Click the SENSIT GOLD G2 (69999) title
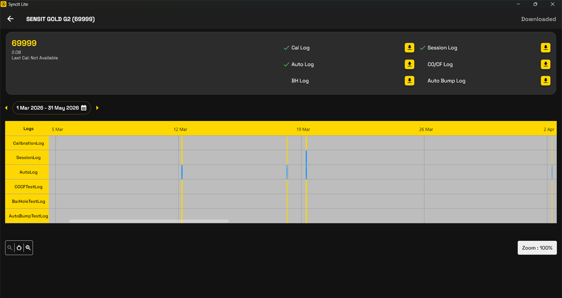 point(61,19)
